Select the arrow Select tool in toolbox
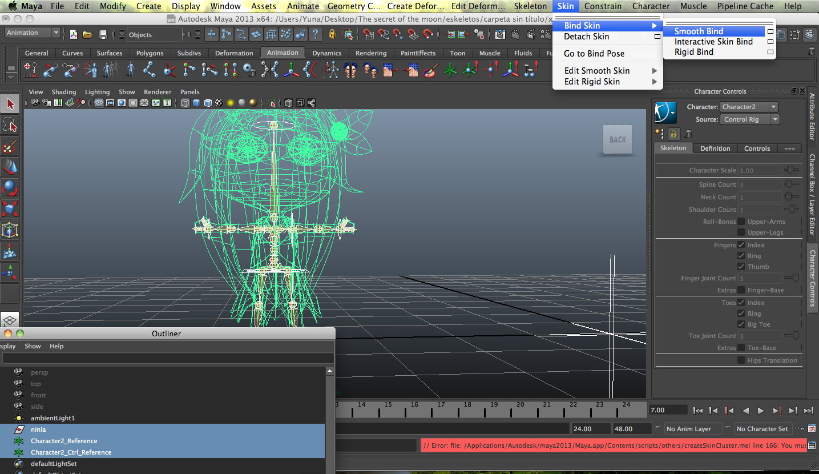 (x=10, y=103)
